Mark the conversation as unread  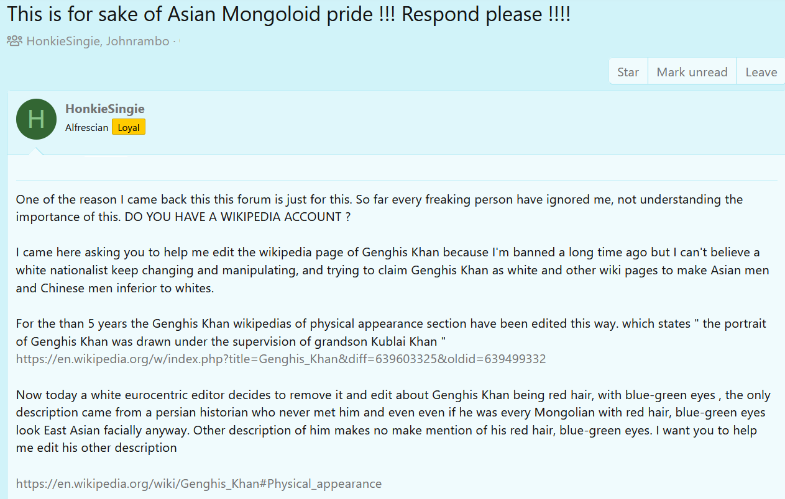coord(692,72)
